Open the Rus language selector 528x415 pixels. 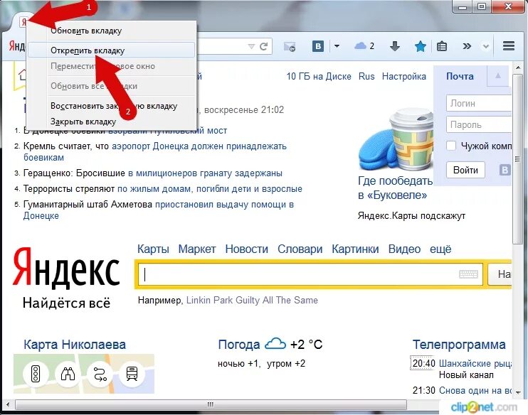click(x=366, y=76)
